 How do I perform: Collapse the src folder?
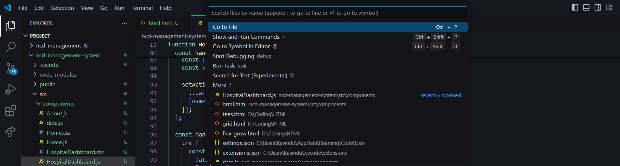click(78, 94)
